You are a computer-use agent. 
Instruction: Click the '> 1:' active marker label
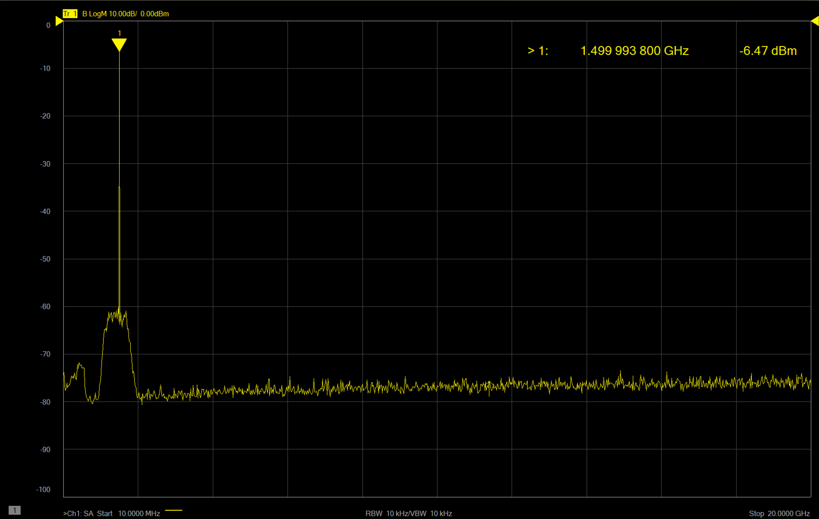pos(538,51)
